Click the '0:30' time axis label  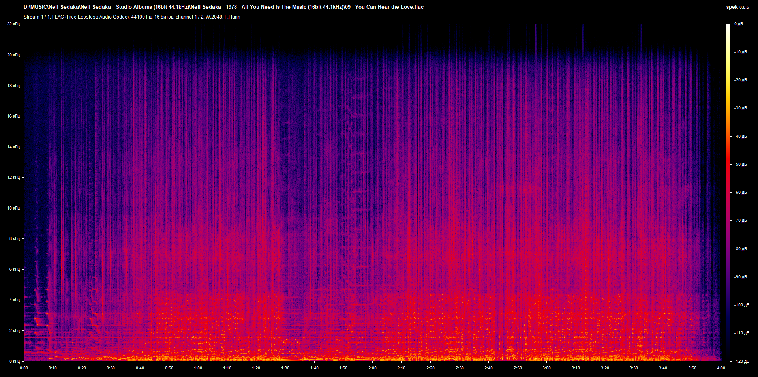(111, 368)
